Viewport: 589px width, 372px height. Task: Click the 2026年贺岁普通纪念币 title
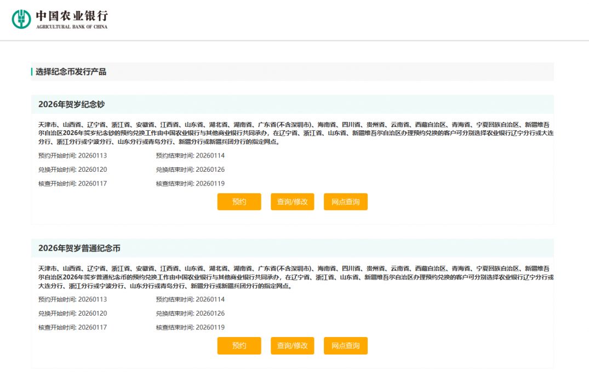coord(79,248)
